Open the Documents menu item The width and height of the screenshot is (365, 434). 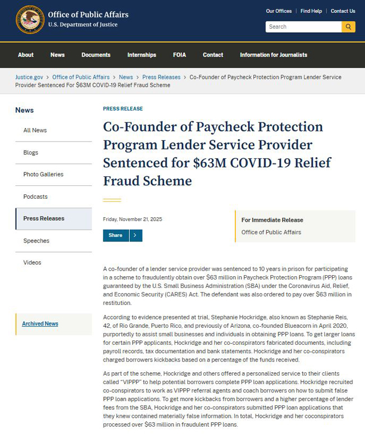[x=95, y=55]
